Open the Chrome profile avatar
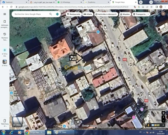This screenshot has height=135, width=168. coord(161,7)
